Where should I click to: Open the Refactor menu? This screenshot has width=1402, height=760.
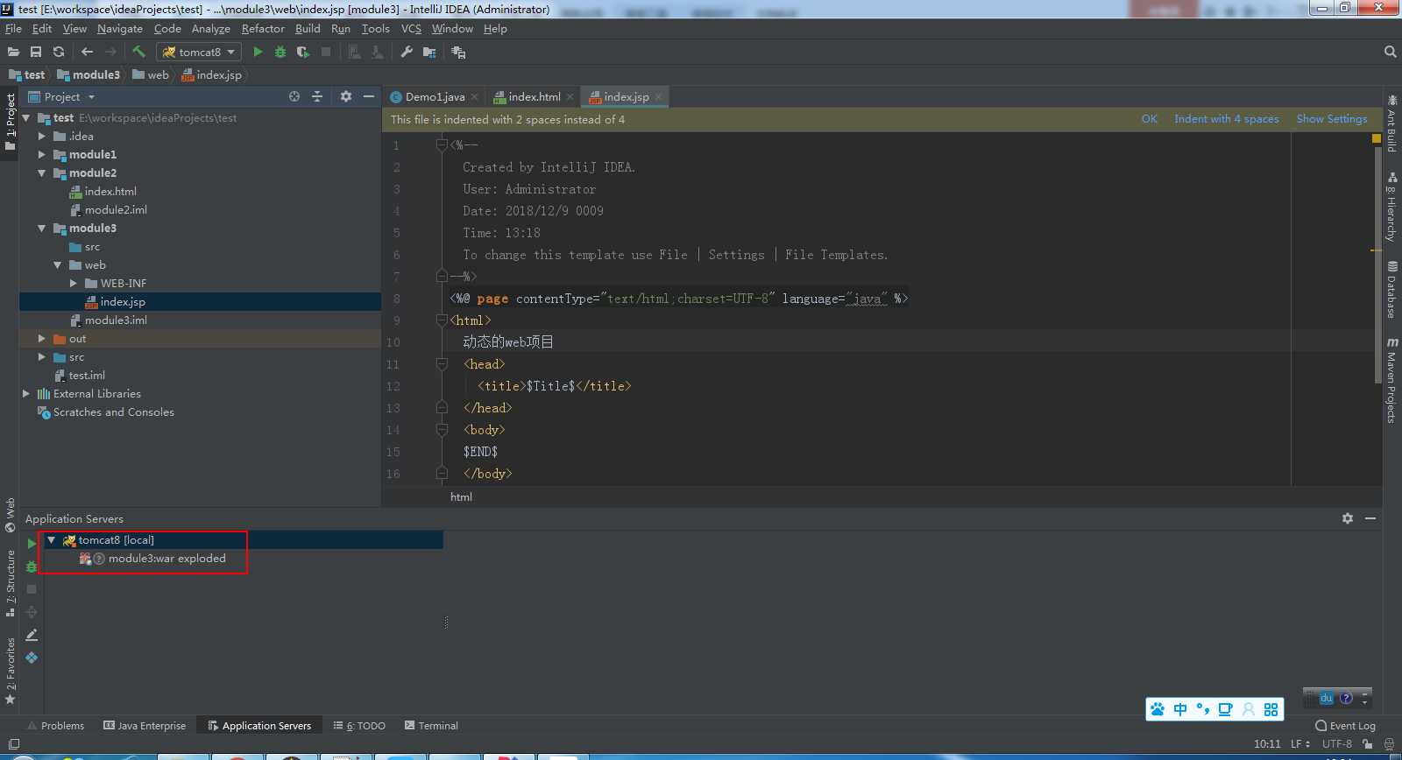tap(263, 28)
